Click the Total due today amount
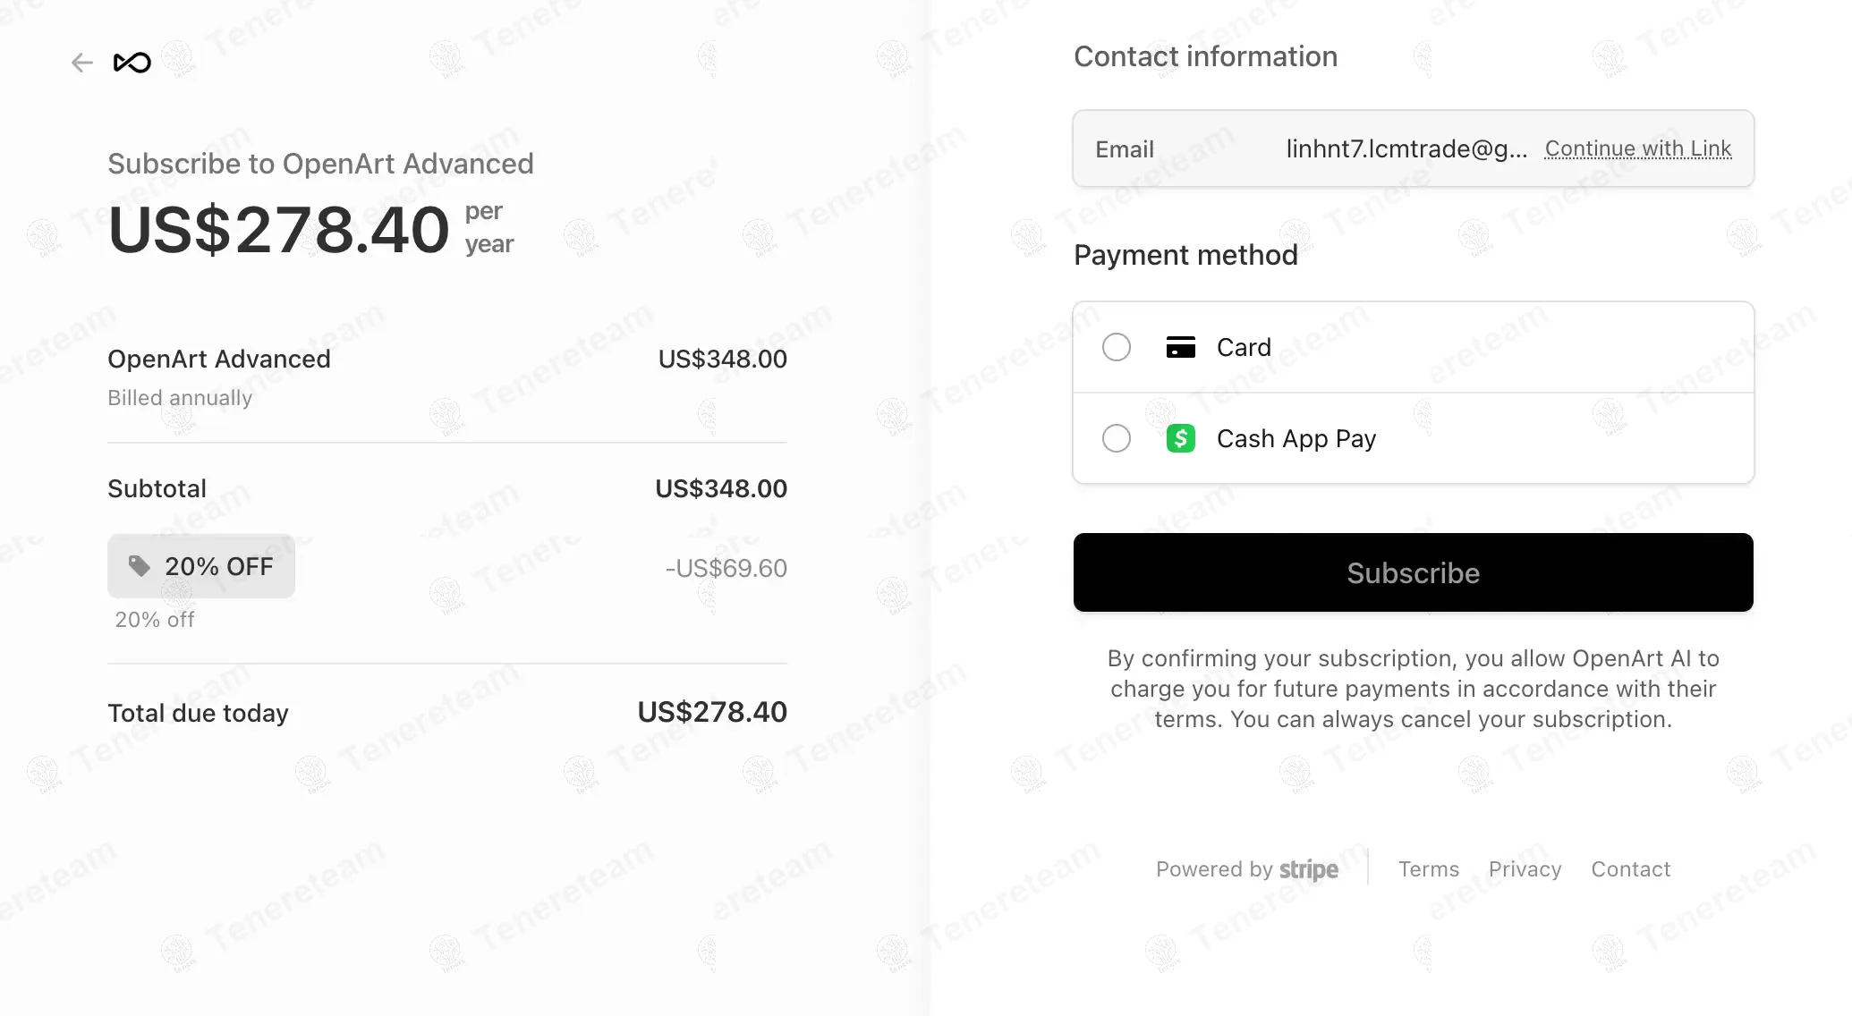Screen dimensions: 1852x1016 [x=712, y=712]
